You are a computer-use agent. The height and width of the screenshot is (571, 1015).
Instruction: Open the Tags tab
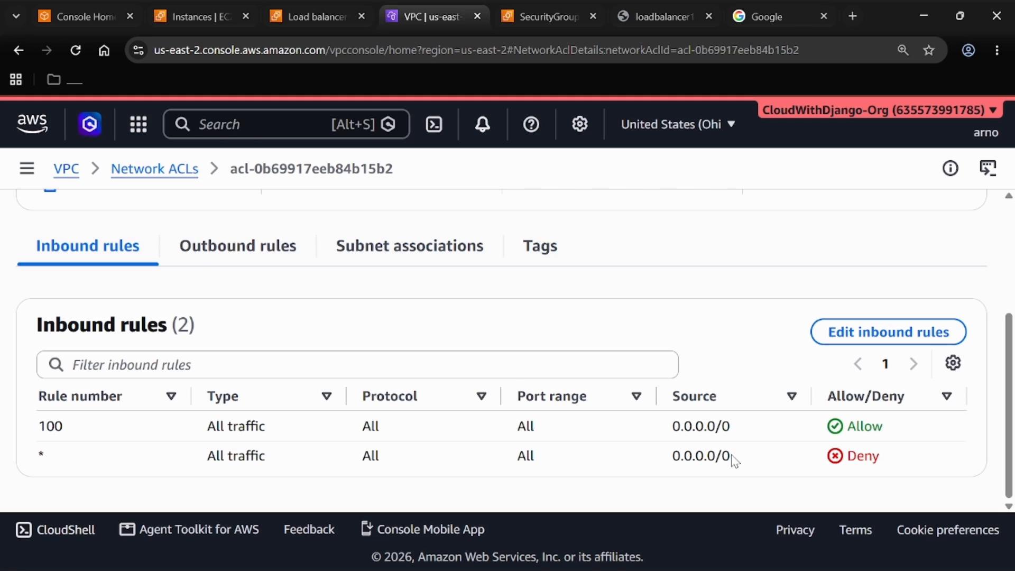tap(540, 246)
